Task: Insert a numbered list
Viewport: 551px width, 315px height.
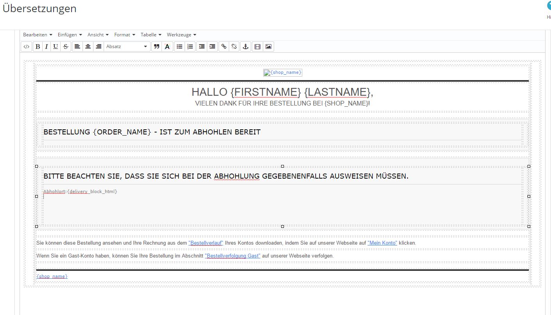Action: click(x=190, y=47)
